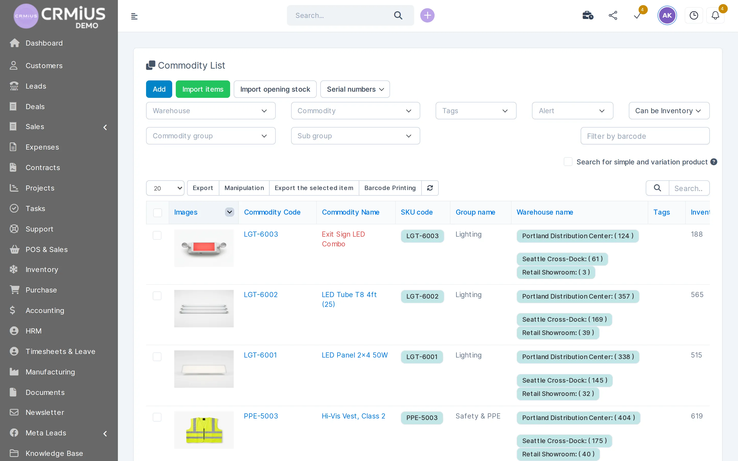The height and width of the screenshot is (461, 738).
Task: Open the LGT-6003 commodity code link
Action: point(261,234)
